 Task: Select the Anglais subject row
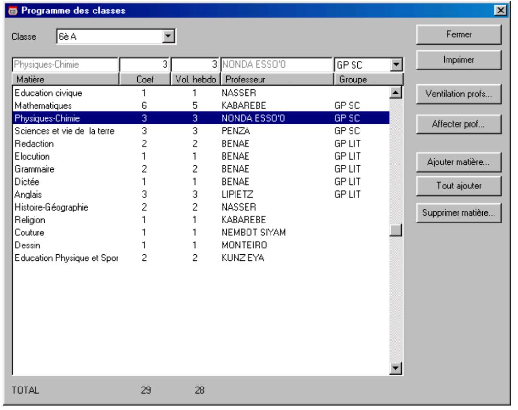pos(200,195)
